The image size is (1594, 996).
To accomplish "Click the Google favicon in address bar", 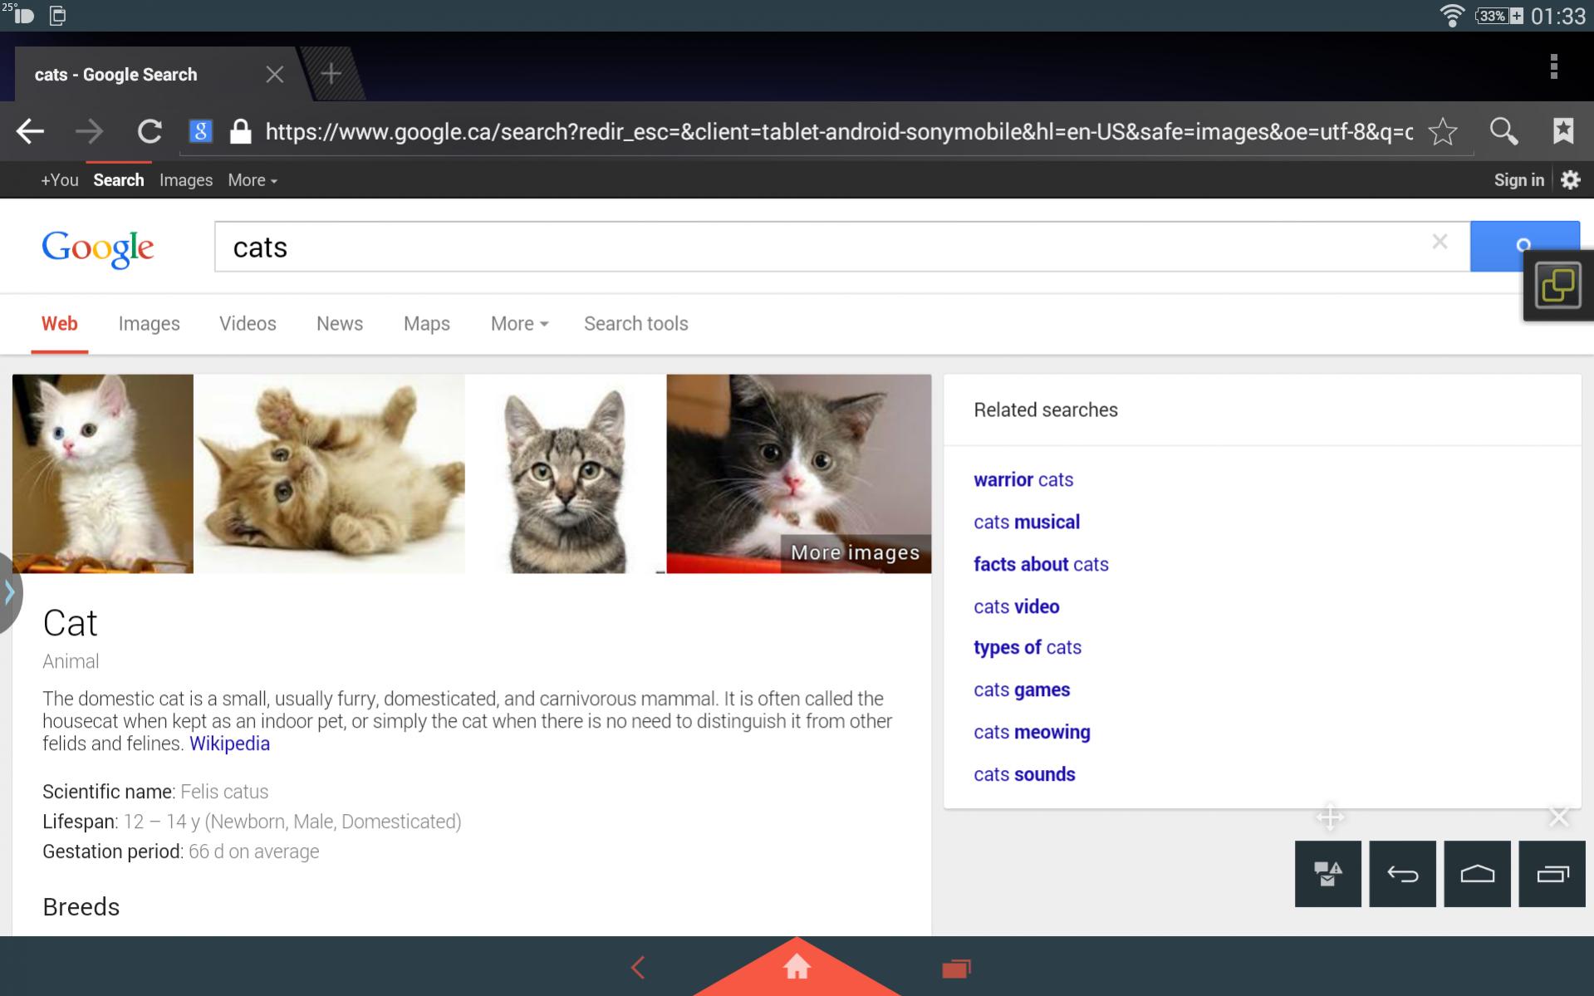I will 200,131.
